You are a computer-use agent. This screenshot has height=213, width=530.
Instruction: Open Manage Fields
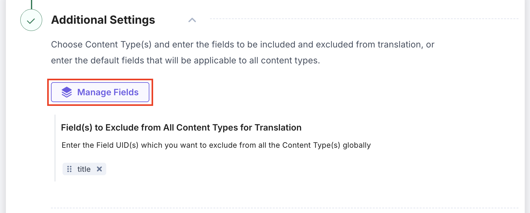point(100,92)
